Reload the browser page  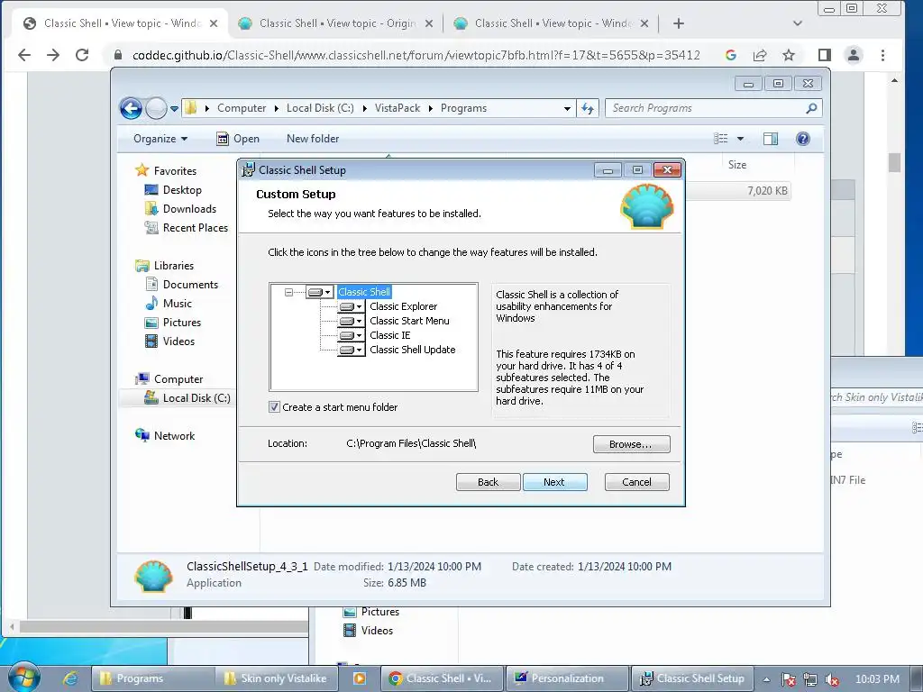[x=82, y=55]
